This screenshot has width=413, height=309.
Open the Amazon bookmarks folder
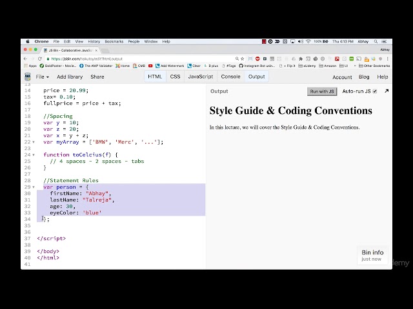[x=328, y=66]
